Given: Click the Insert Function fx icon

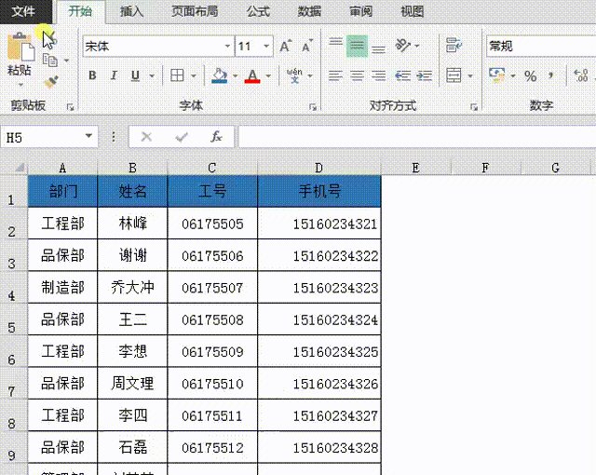Looking at the screenshot, I should click(x=216, y=137).
